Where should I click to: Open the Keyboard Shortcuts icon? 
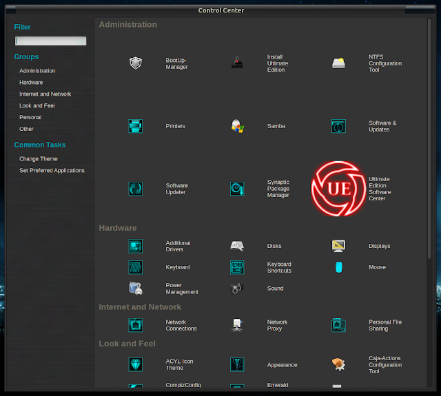(x=237, y=267)
